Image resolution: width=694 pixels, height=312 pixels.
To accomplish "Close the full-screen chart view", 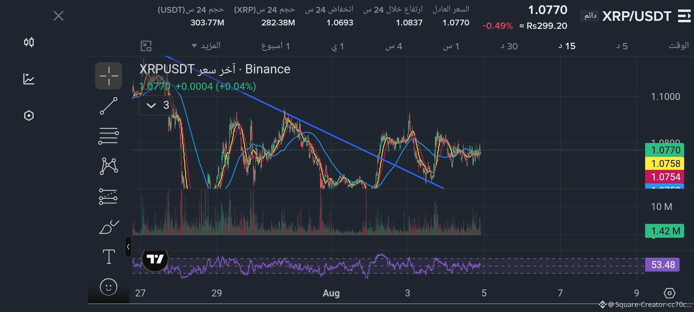I will 58,16.
